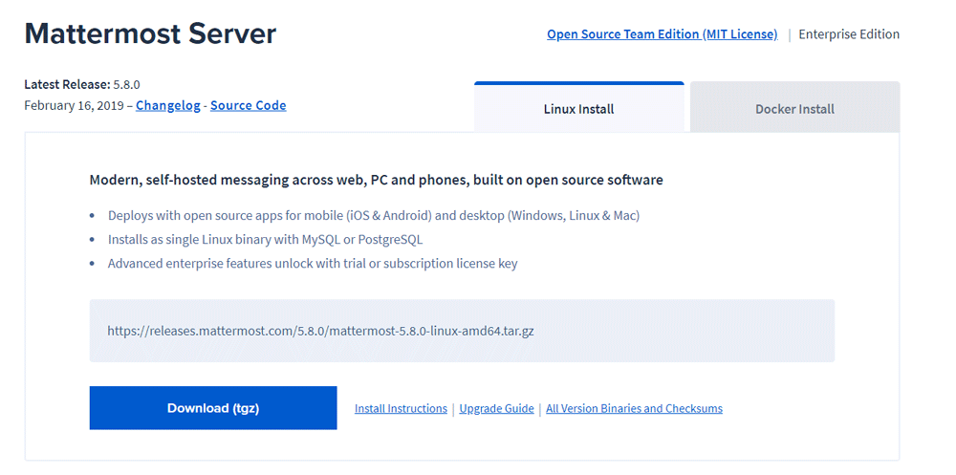Click the Download (tgz) button
The image size is (956, 475).
tap(213, 408)
